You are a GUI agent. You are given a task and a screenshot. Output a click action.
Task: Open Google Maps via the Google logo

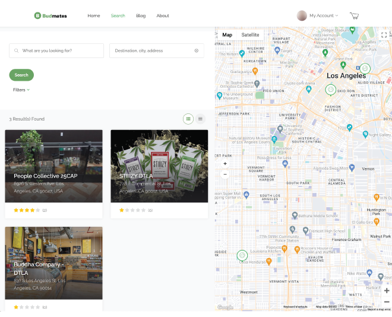click(x=225, y=307)
